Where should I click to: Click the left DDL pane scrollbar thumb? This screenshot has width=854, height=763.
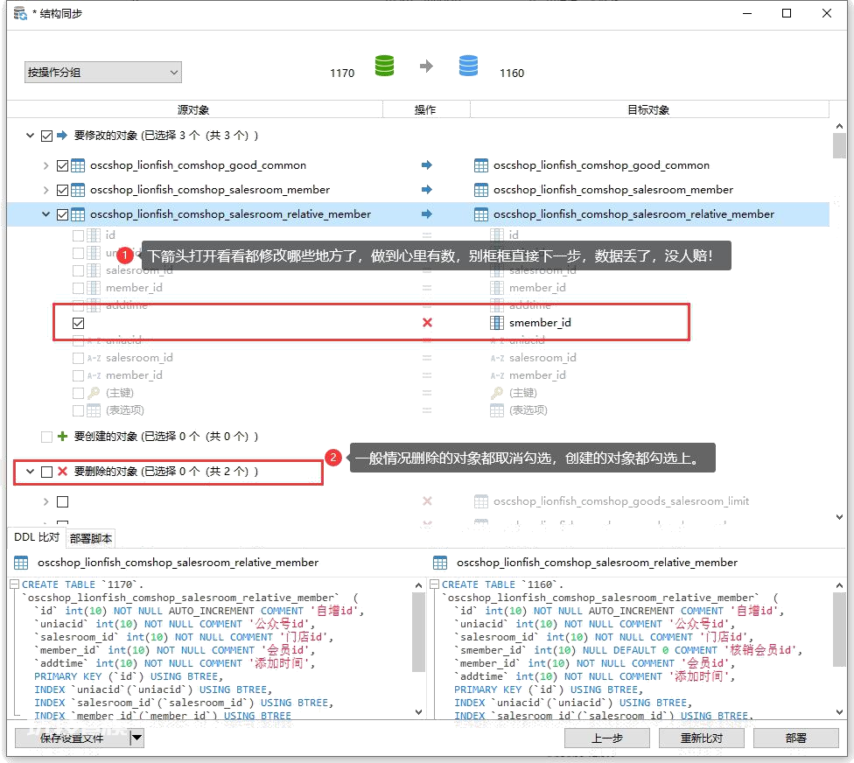418,633
